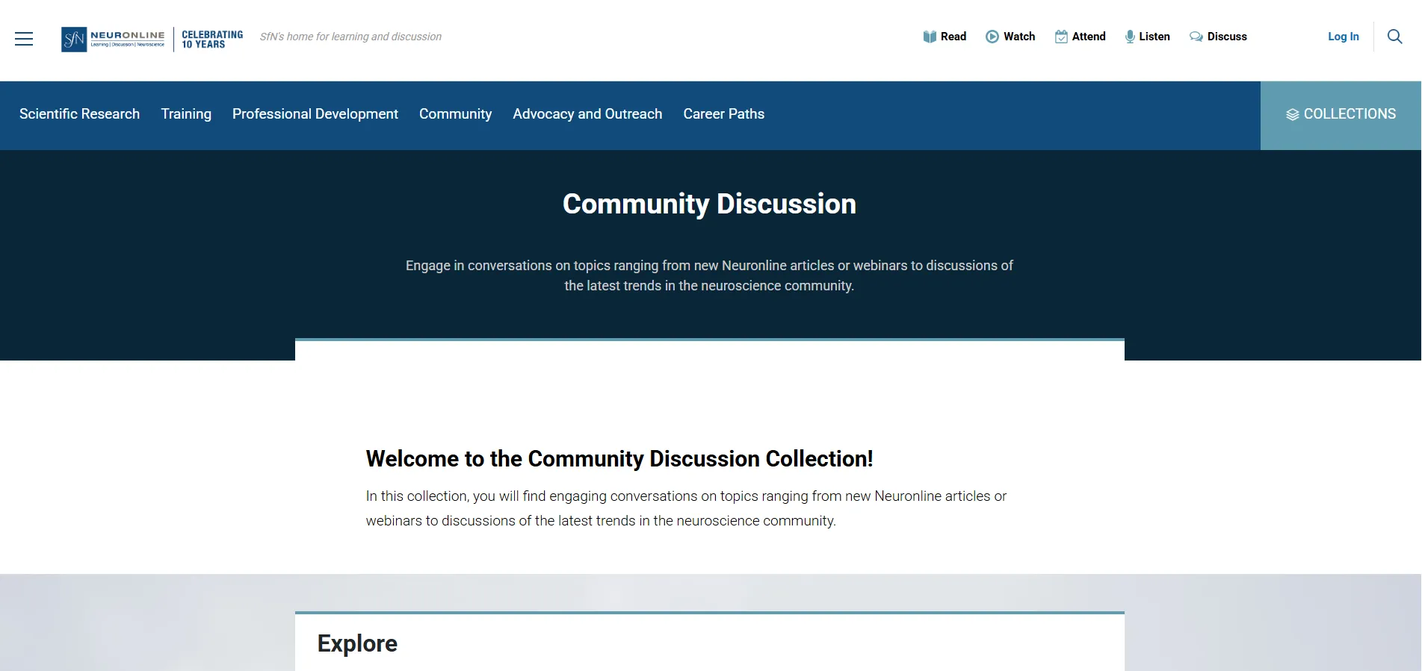Open search with the magnifier icon
The width and height of the screenshot is (1422, 671).
point(1394,37)
